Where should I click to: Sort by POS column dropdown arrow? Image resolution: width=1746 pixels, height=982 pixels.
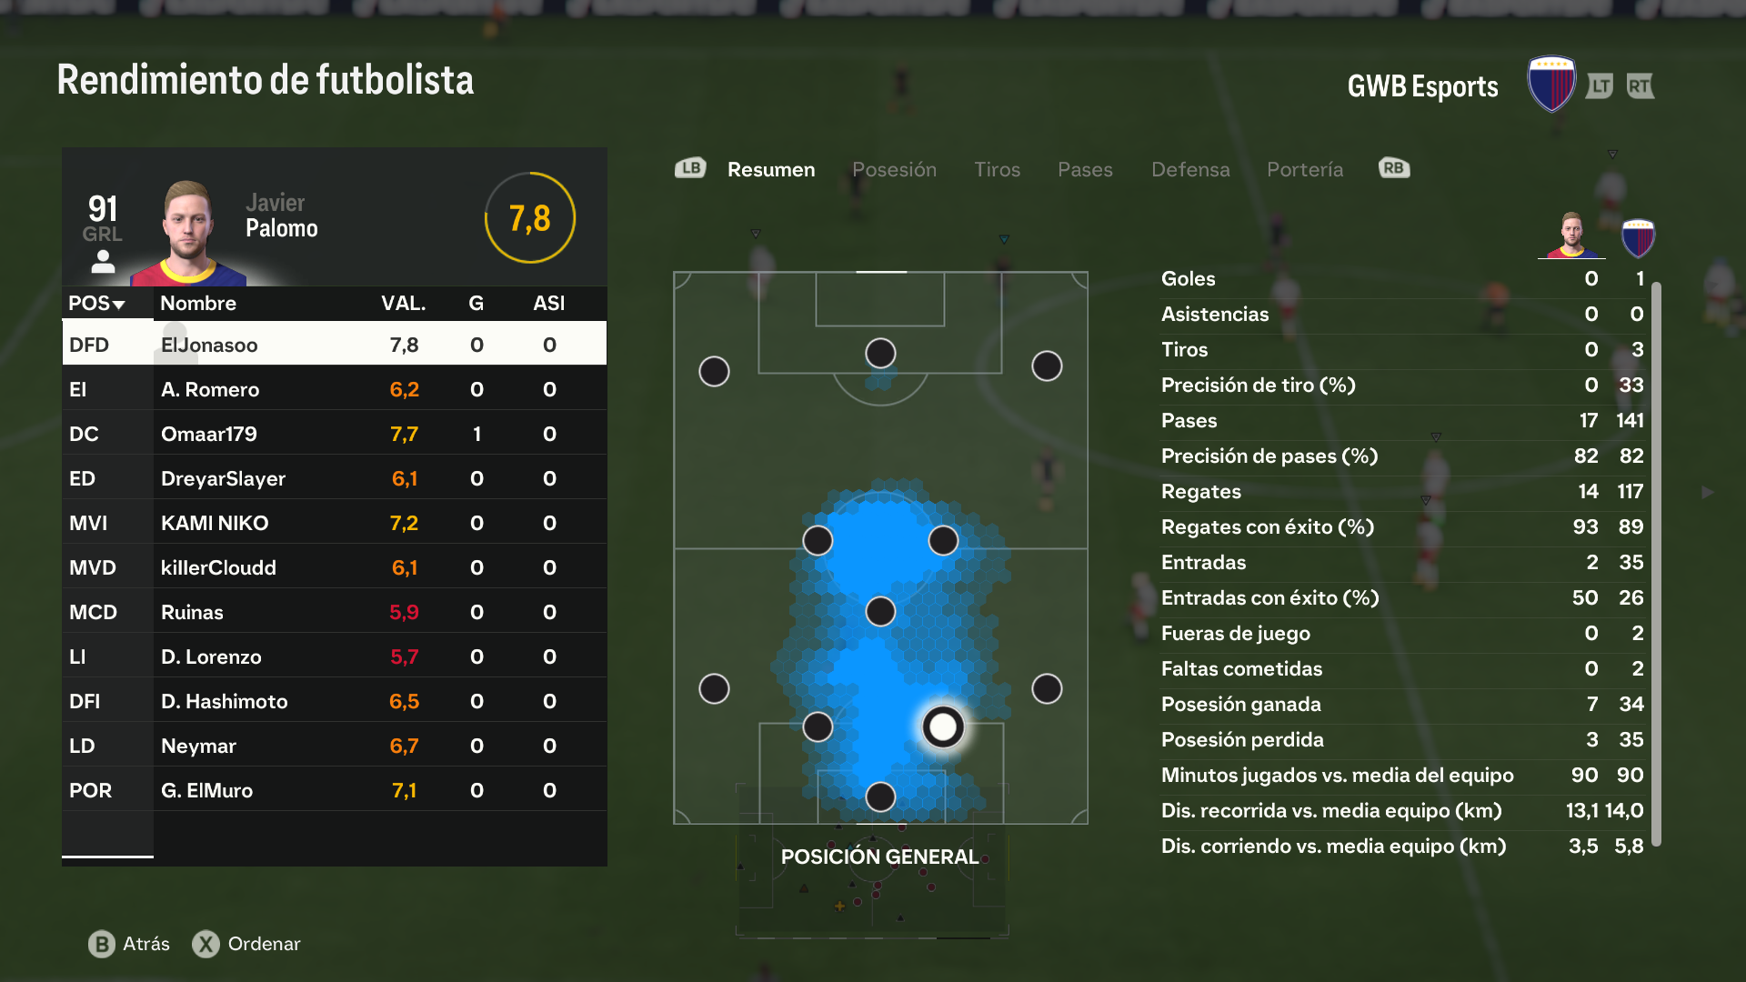pyautogui.click(x=119, y=305)
